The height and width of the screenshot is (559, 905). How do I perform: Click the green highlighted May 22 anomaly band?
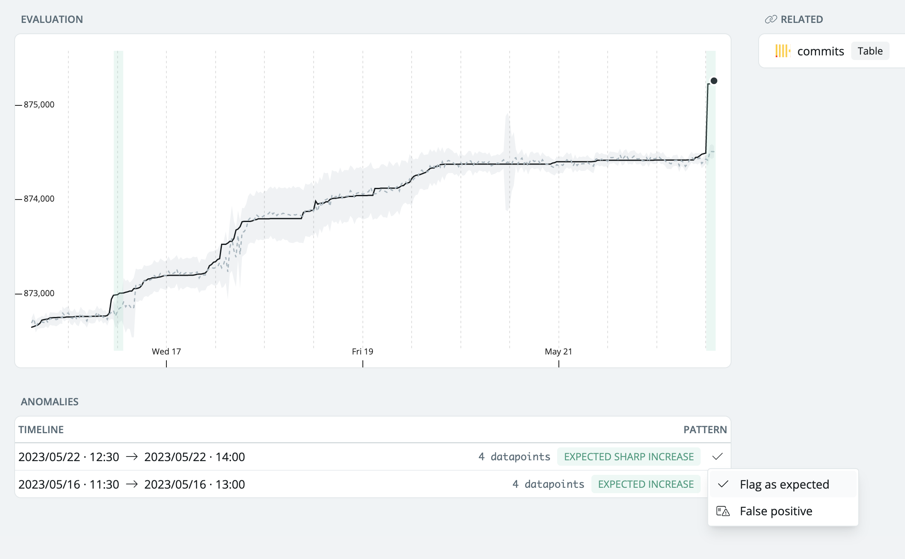pos(711,250)
